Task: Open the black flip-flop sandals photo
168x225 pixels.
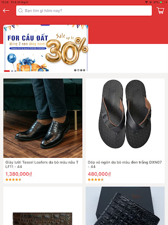Action: pyautogui.click(x=125, y=118)
